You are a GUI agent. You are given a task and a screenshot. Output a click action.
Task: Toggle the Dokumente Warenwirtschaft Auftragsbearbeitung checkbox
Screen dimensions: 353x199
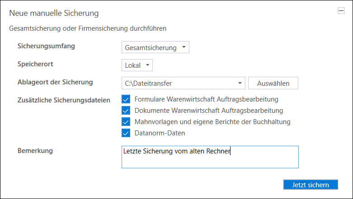click(x=126, y=110)
